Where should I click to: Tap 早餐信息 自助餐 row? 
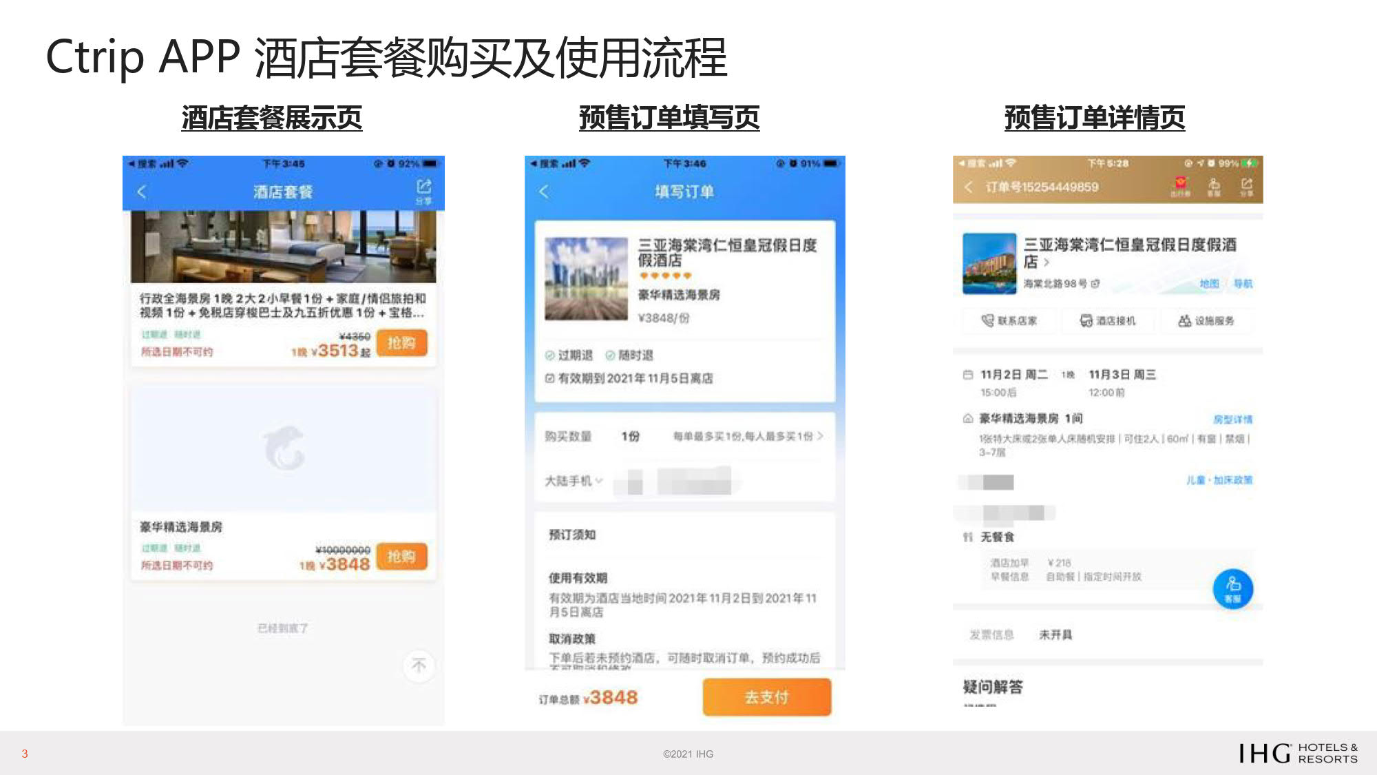click(x=1066, y=577)
